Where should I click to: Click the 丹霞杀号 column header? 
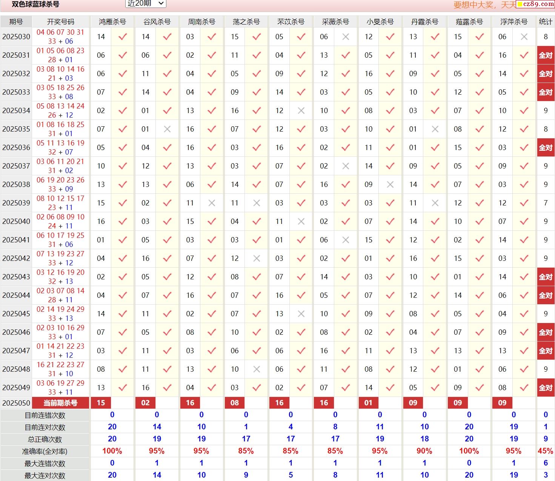pyautogui.click(x=424, y=22)
